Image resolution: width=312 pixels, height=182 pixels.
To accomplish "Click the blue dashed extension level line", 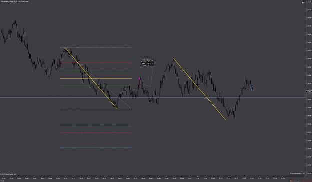I will point(96,147).
